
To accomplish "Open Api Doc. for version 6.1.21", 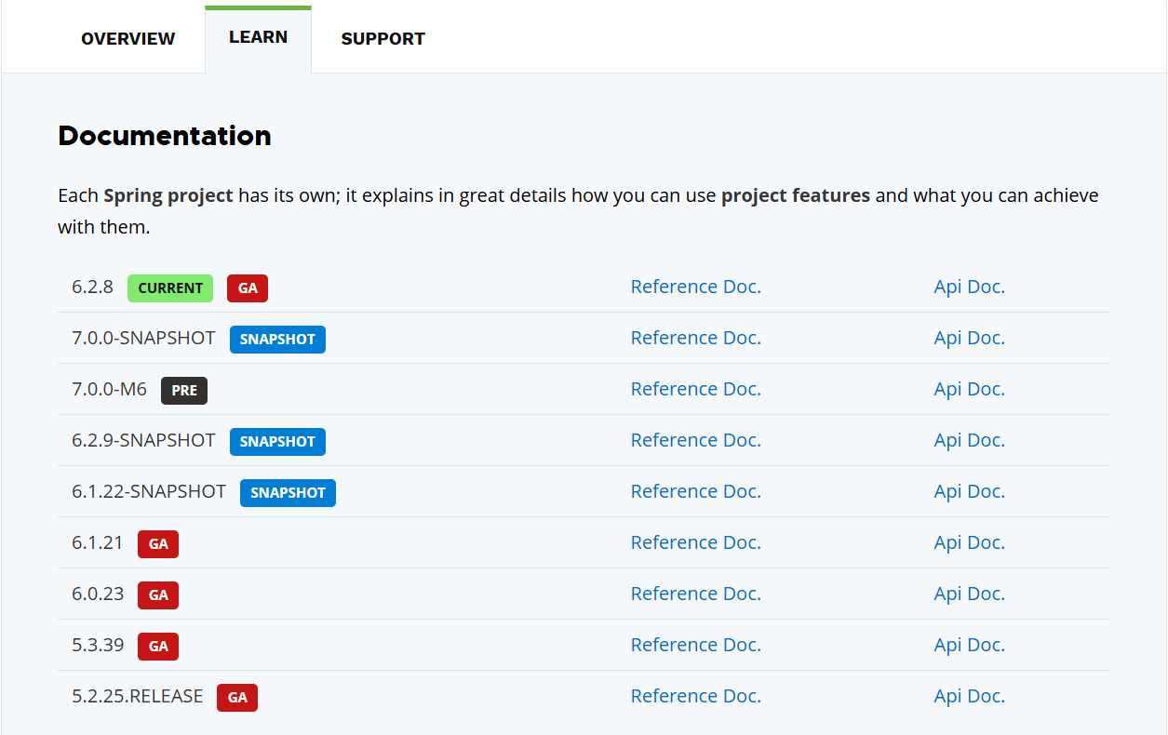I will click(x=969, y=542).
